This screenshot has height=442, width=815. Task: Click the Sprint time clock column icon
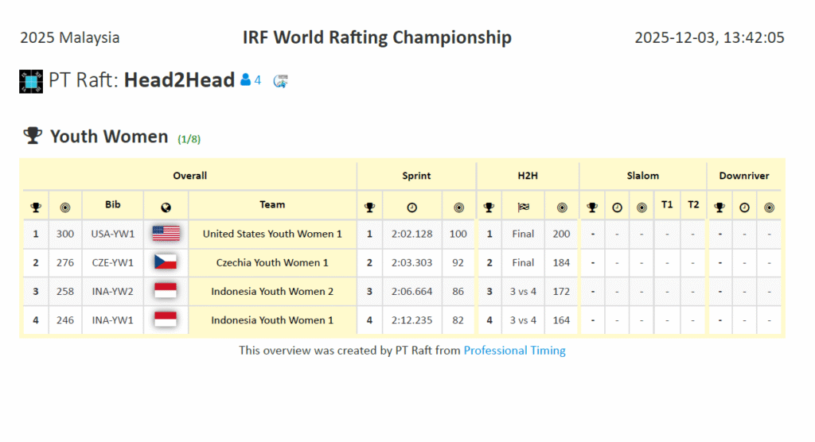pos(411,207)
